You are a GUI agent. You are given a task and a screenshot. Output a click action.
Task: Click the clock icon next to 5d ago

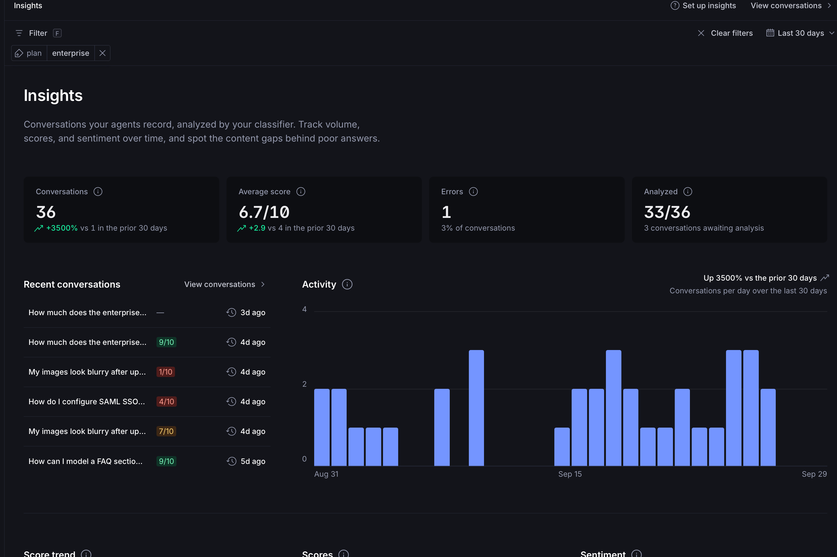click(x=231, y=462)
